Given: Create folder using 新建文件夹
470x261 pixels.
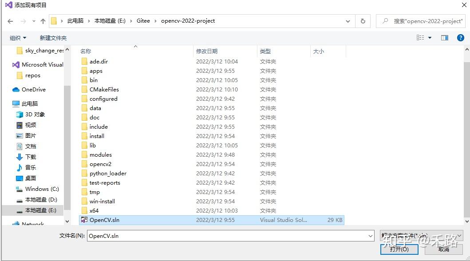Looking at the screenshot, I should 53,37.
